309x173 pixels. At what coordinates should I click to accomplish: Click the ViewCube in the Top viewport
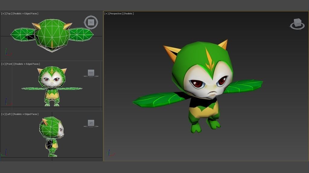91,22
